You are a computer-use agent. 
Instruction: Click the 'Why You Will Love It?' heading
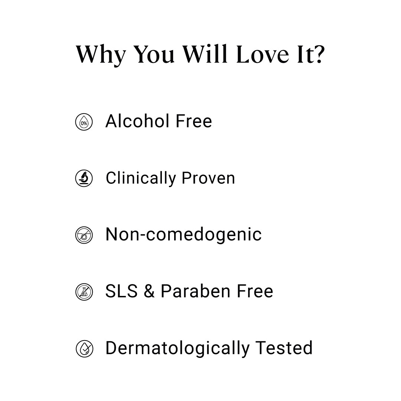click(200, 54)
